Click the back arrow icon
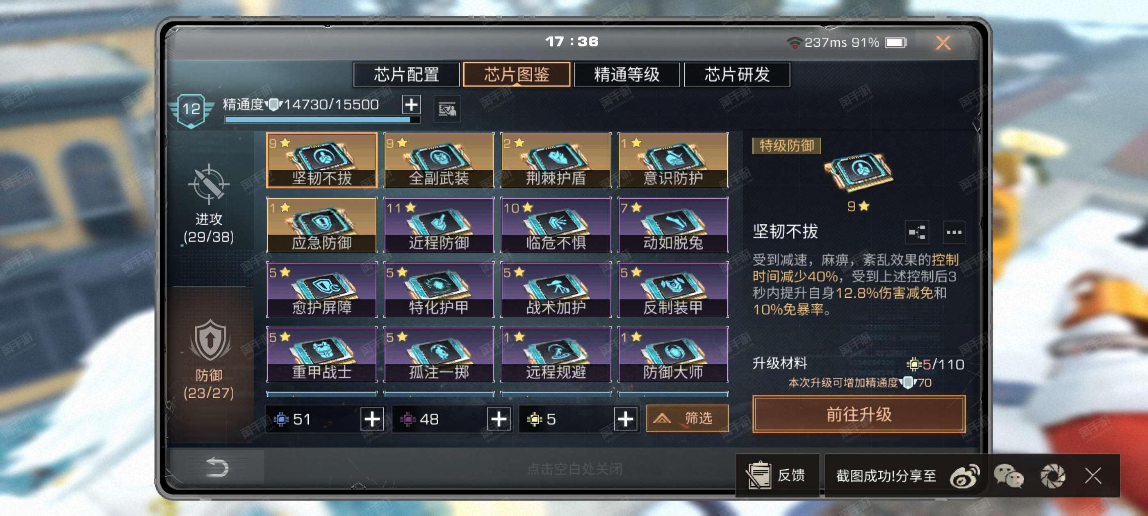Image resolution: width=1148 pixels, height=516 pixels. click(217, 468)
